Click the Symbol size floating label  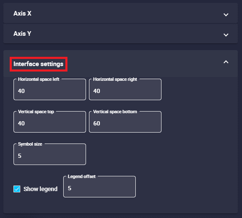click(30, 144)
